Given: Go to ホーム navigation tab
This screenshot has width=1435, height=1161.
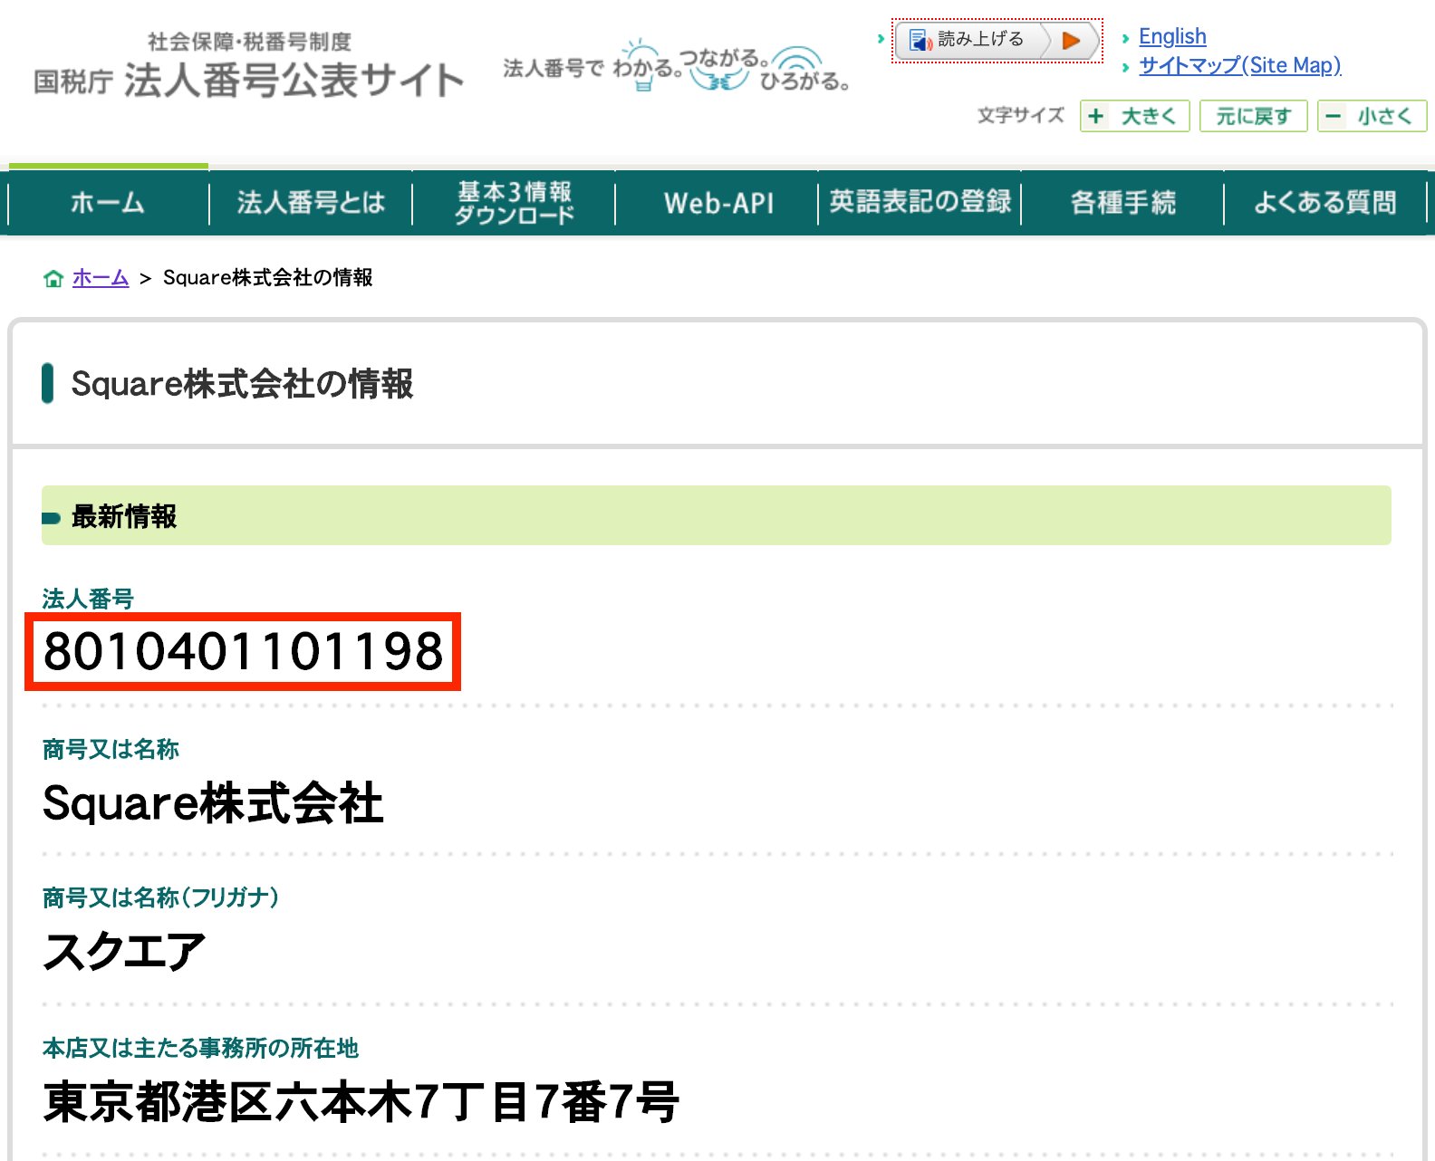Looking at the screenshot, I should tap(108, 203).
